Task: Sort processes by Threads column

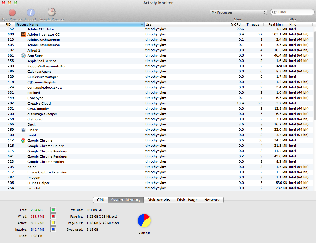Action: click(254, 24)
